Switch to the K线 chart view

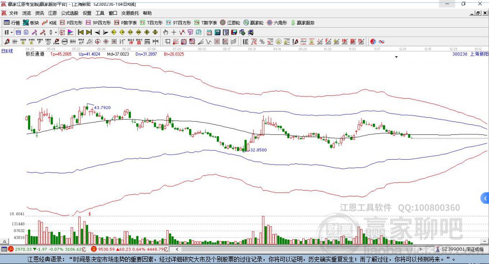tap(49, 23)
